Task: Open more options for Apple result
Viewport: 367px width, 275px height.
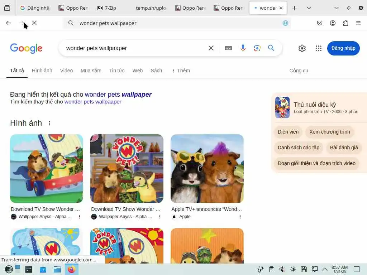Action: pos(240,217)
